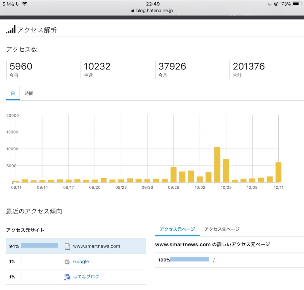Screen dimensions: 304x290
Task: Open the はてなブログ referrer link
Action: 86,277
